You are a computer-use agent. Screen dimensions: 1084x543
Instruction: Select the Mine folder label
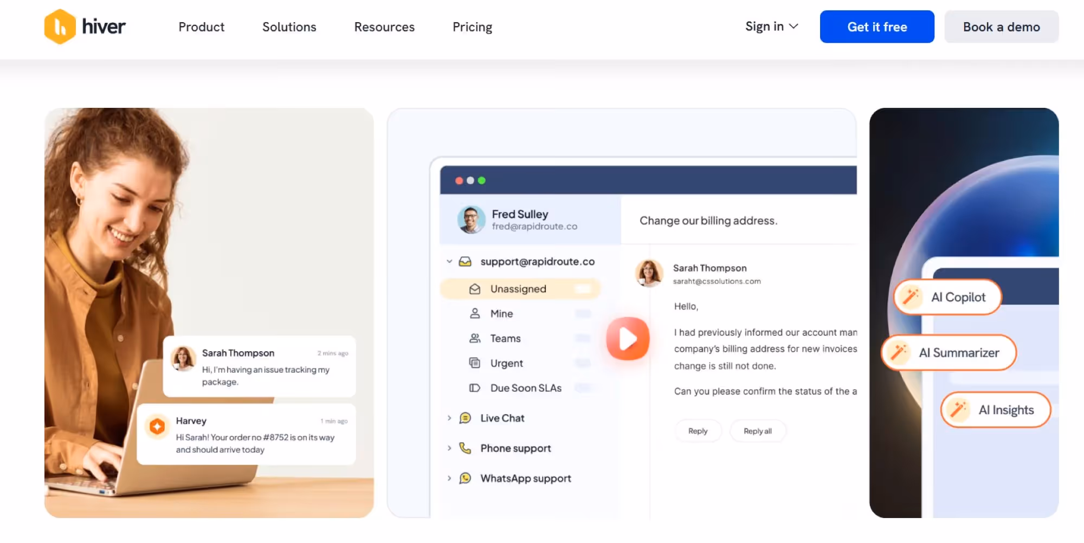tap(501, 314)
